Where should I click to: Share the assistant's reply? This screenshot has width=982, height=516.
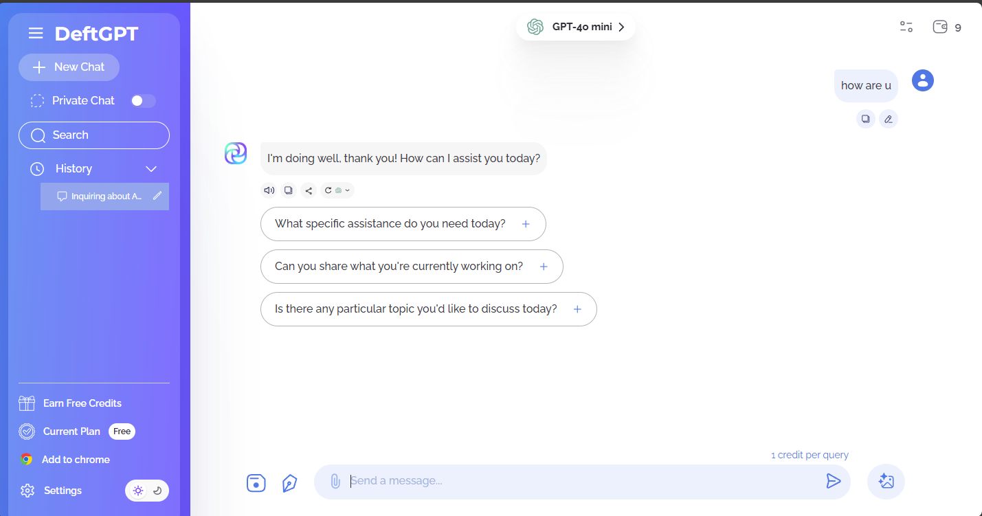pyautogui.click(x=309, y=190)
